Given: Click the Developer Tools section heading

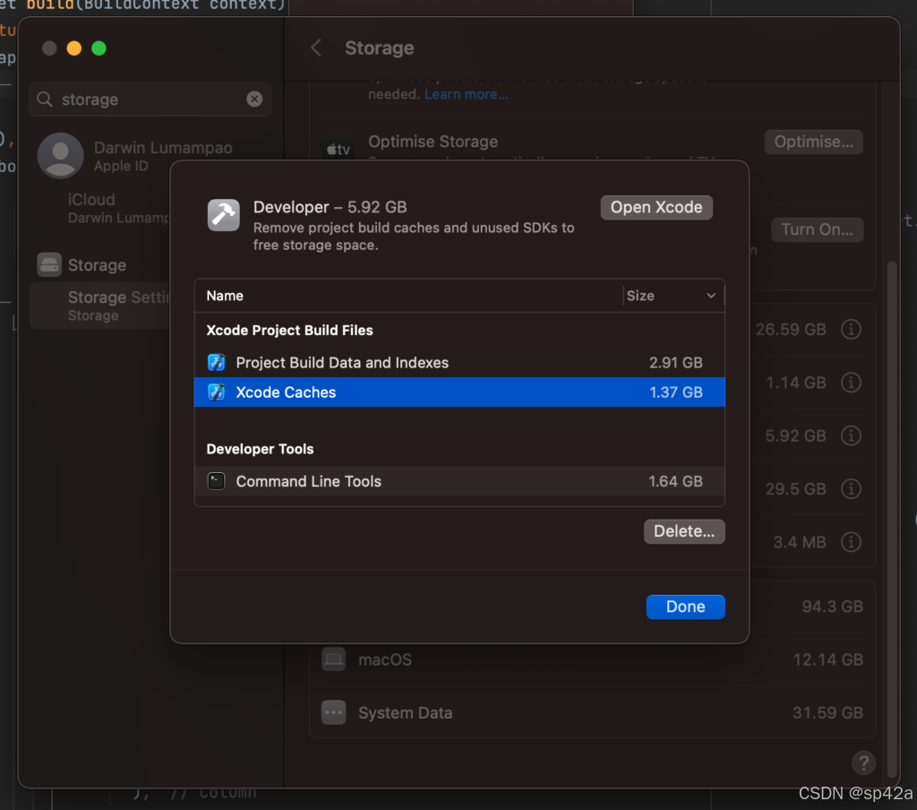Looking at the screenshot, I should 260,449.
